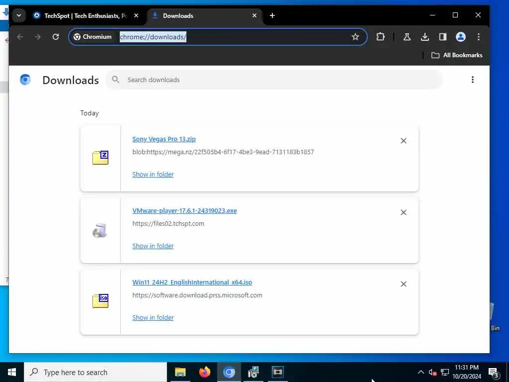Click the Chromium logo beside Downloads heading
The height and width of the screenshot is (382, 509).
tap(25, 80)
